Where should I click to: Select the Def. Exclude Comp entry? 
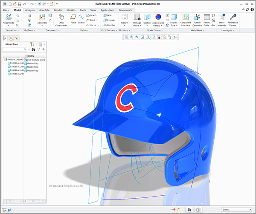pyautogui.click(x=35, y=60)
